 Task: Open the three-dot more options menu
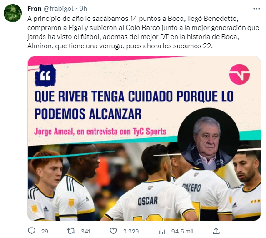click(256, 9)
